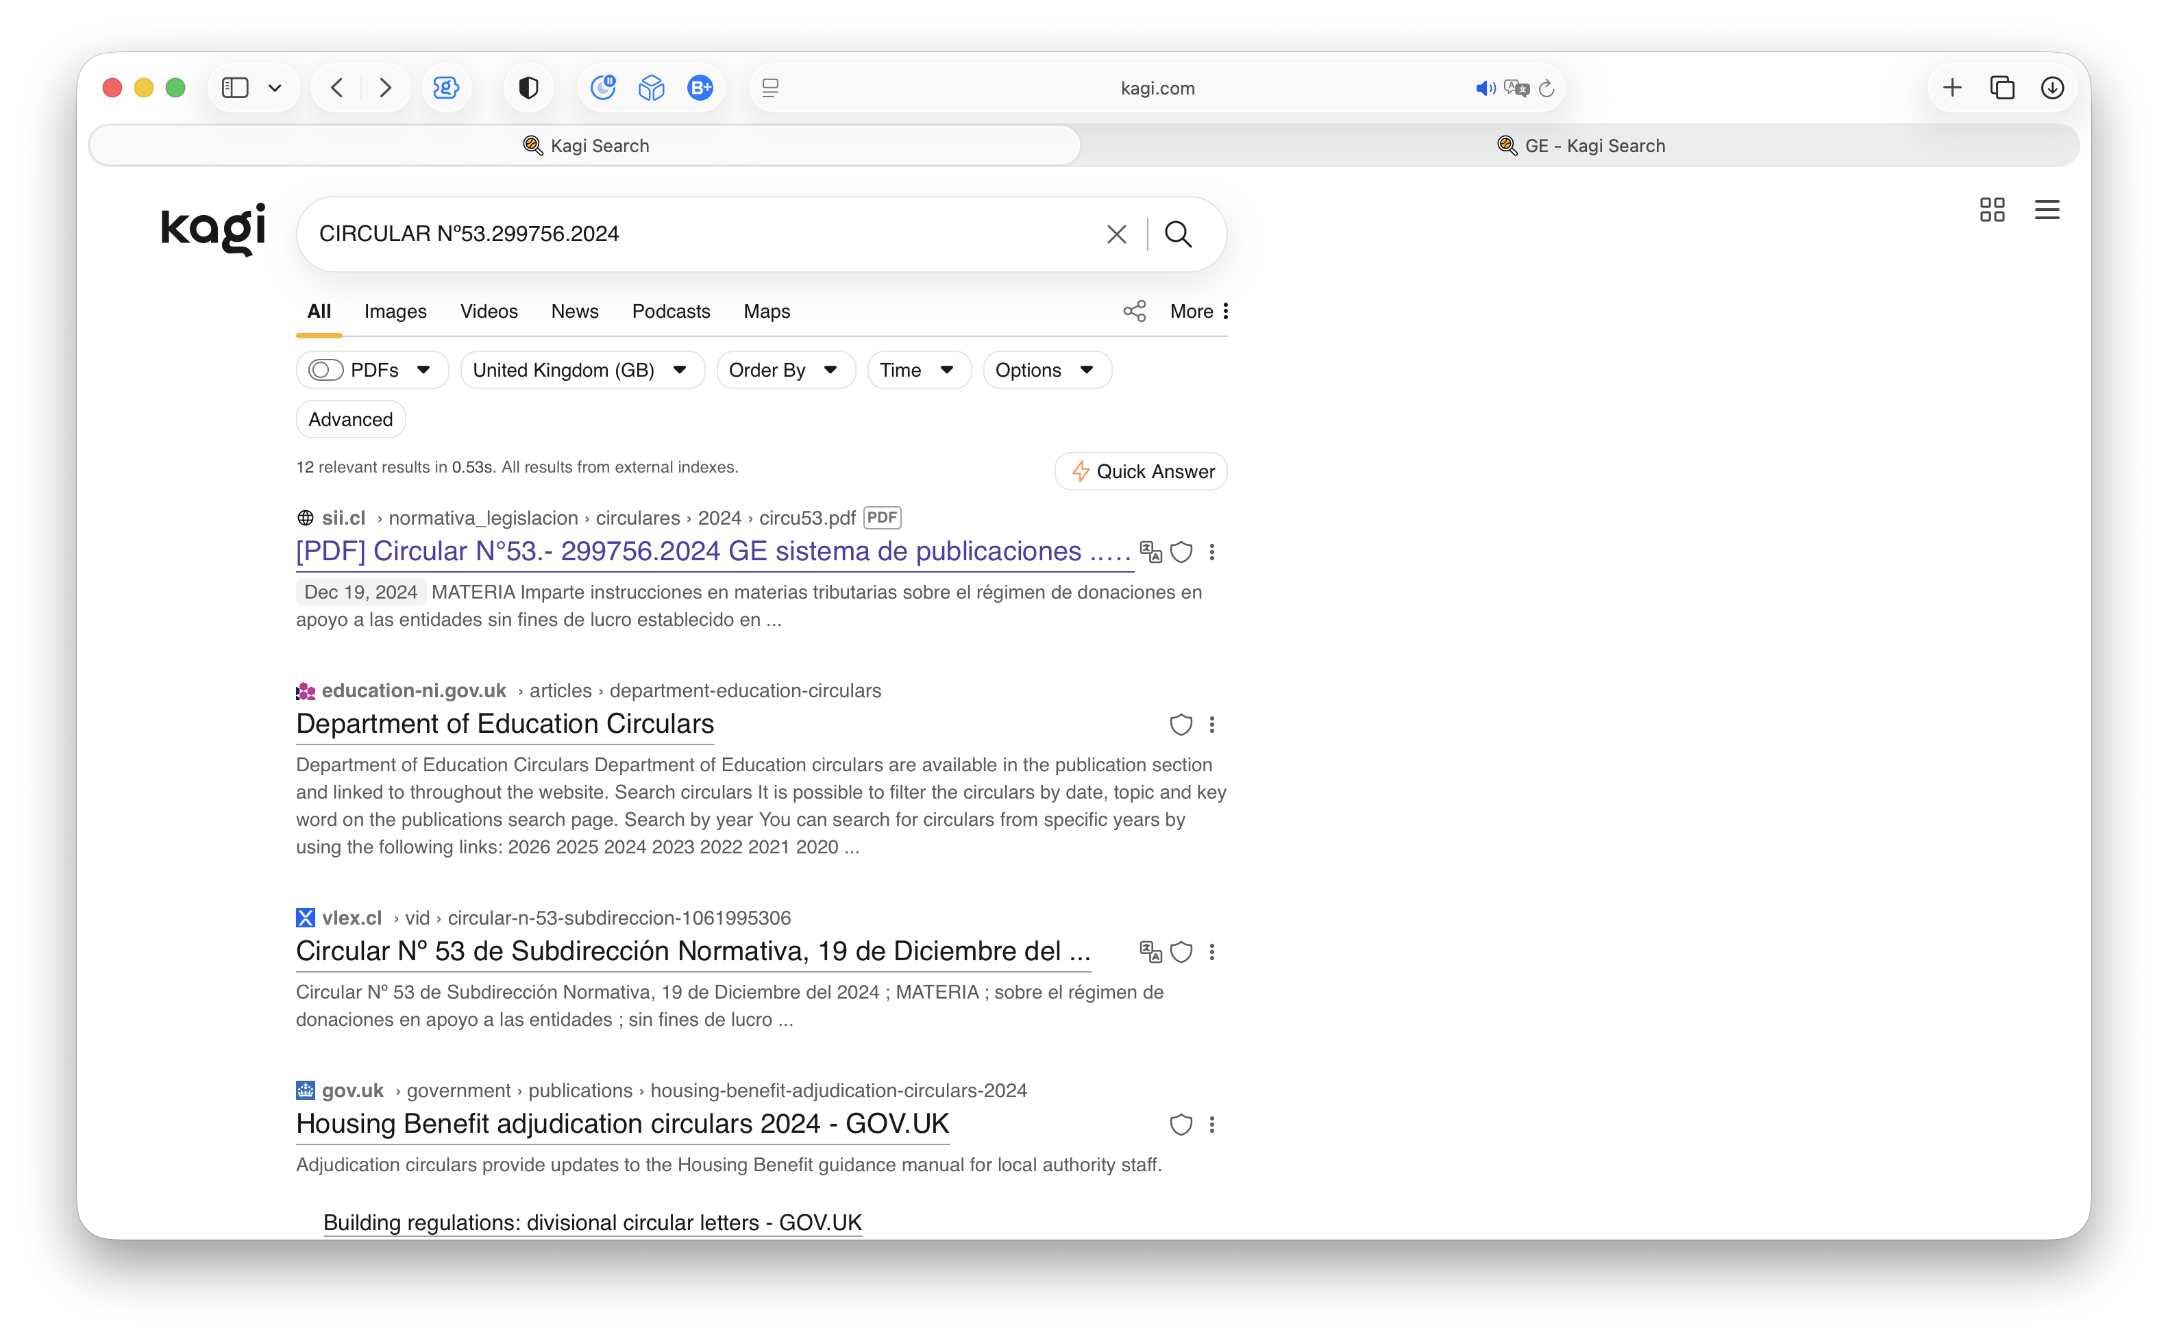Open Building regulations divisional circular letters link
The image size is (2168, 1341).
(x=593, y=1222)
